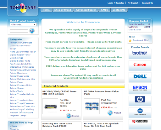
Task: Open Interactive Whiteboards category
Action: (22, 67)
